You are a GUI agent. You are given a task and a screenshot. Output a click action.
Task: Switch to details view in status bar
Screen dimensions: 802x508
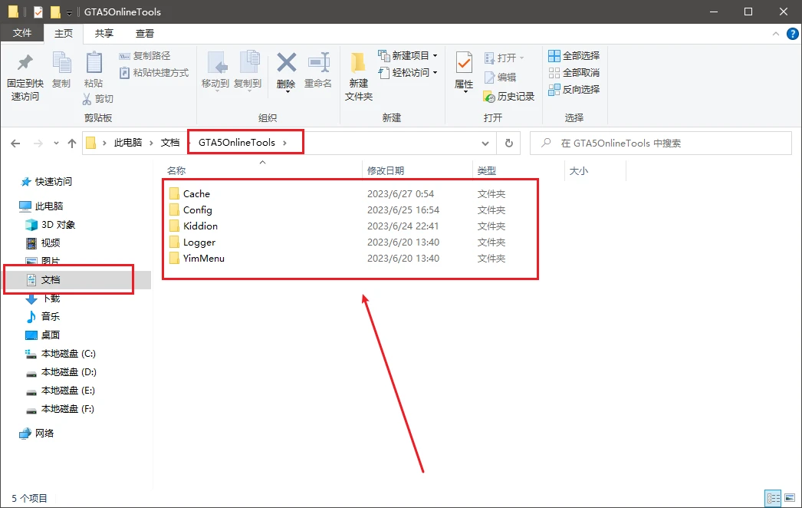pos(774,497)
